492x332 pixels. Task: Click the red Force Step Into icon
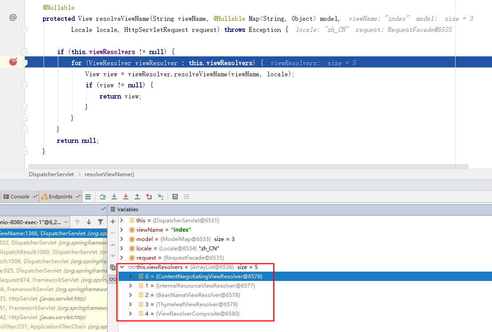coord(126,197)
